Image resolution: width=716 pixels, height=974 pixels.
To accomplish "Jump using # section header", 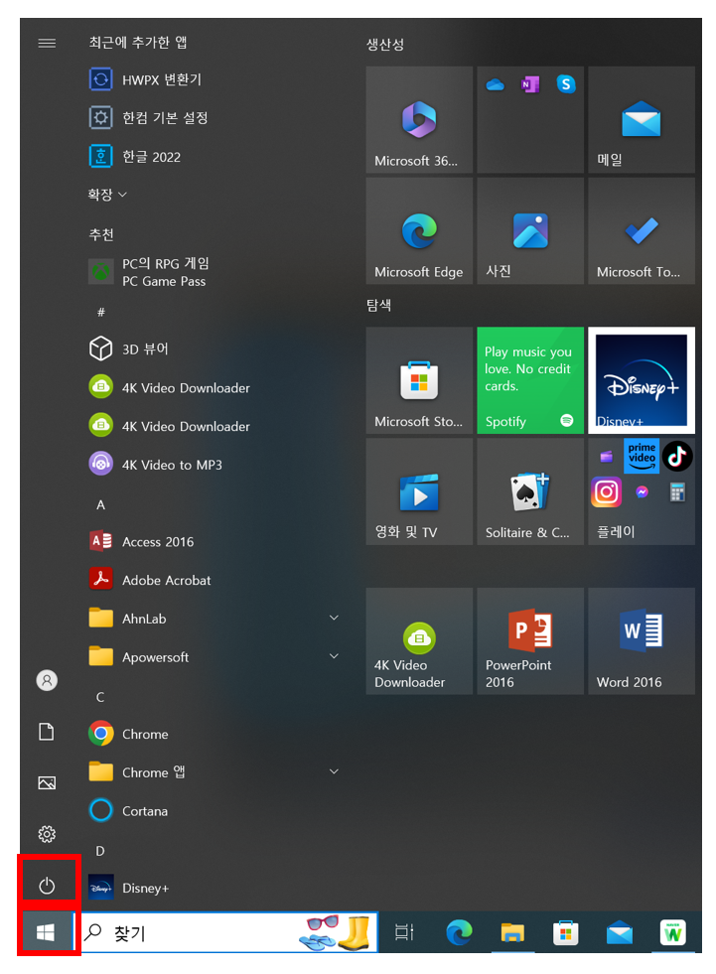I will [100, 312].
